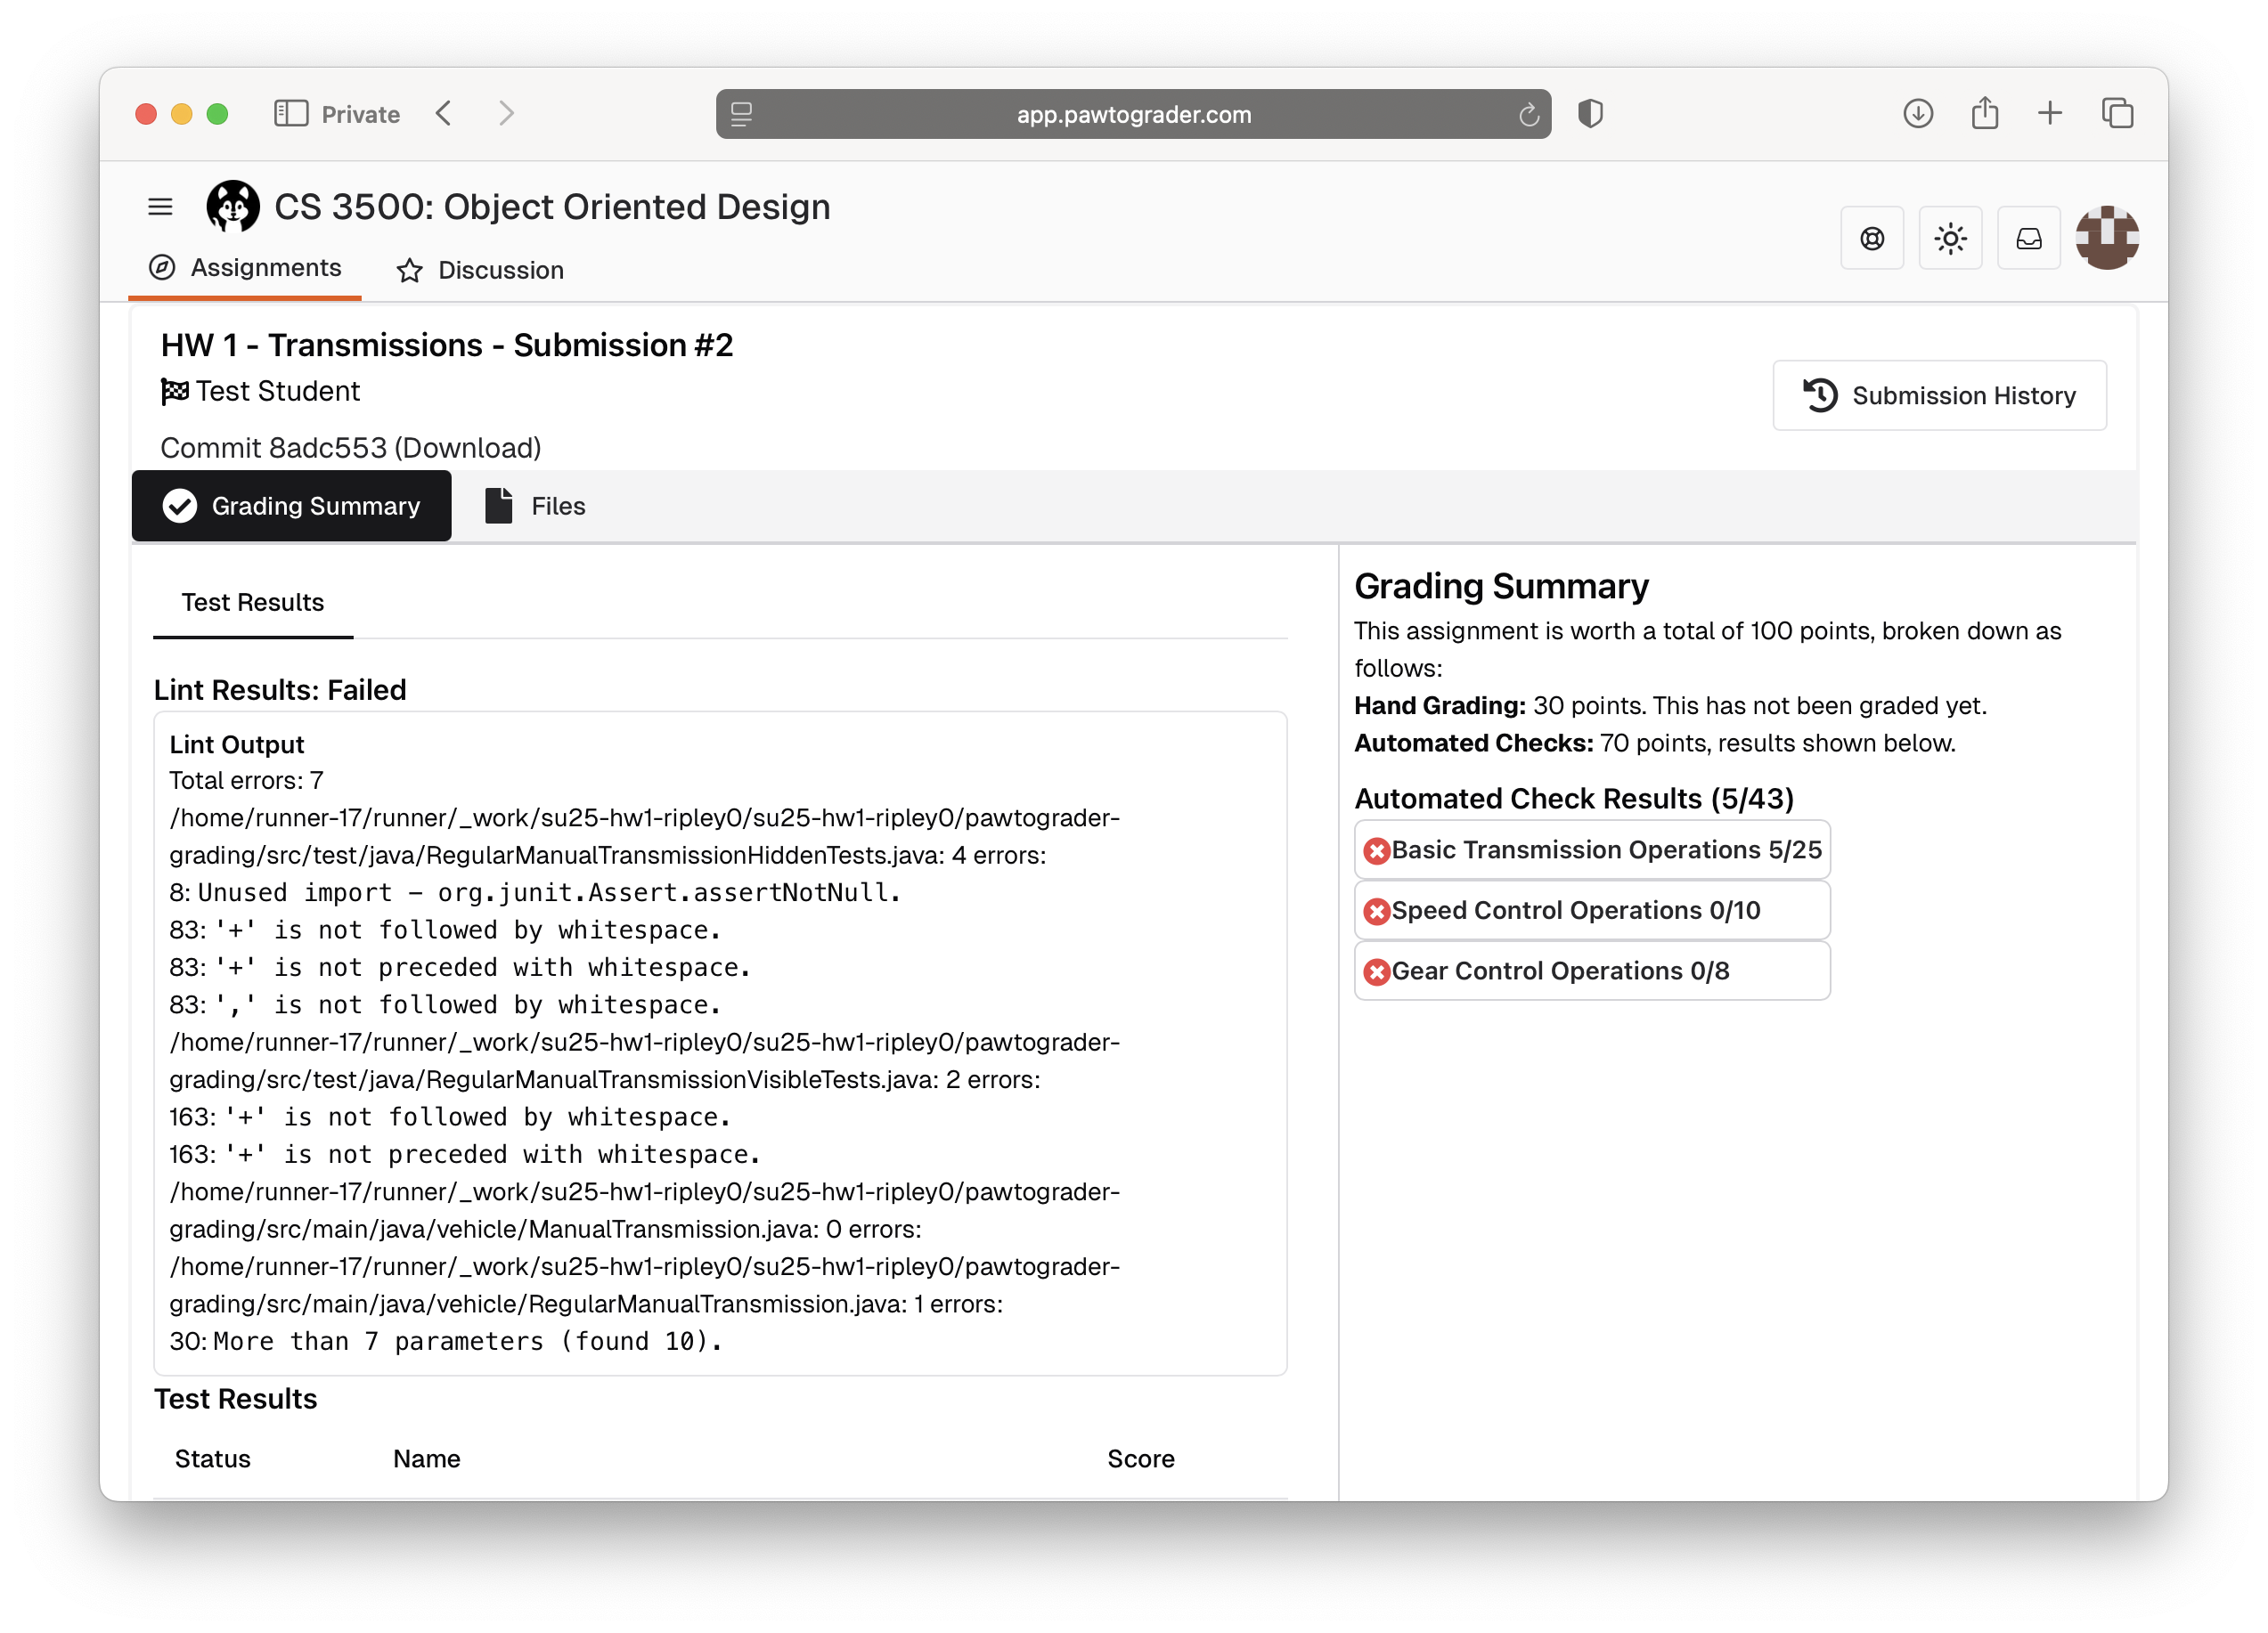
Task: Click 'More than 7 parameters' lint error
Action: coord(446,1341)
